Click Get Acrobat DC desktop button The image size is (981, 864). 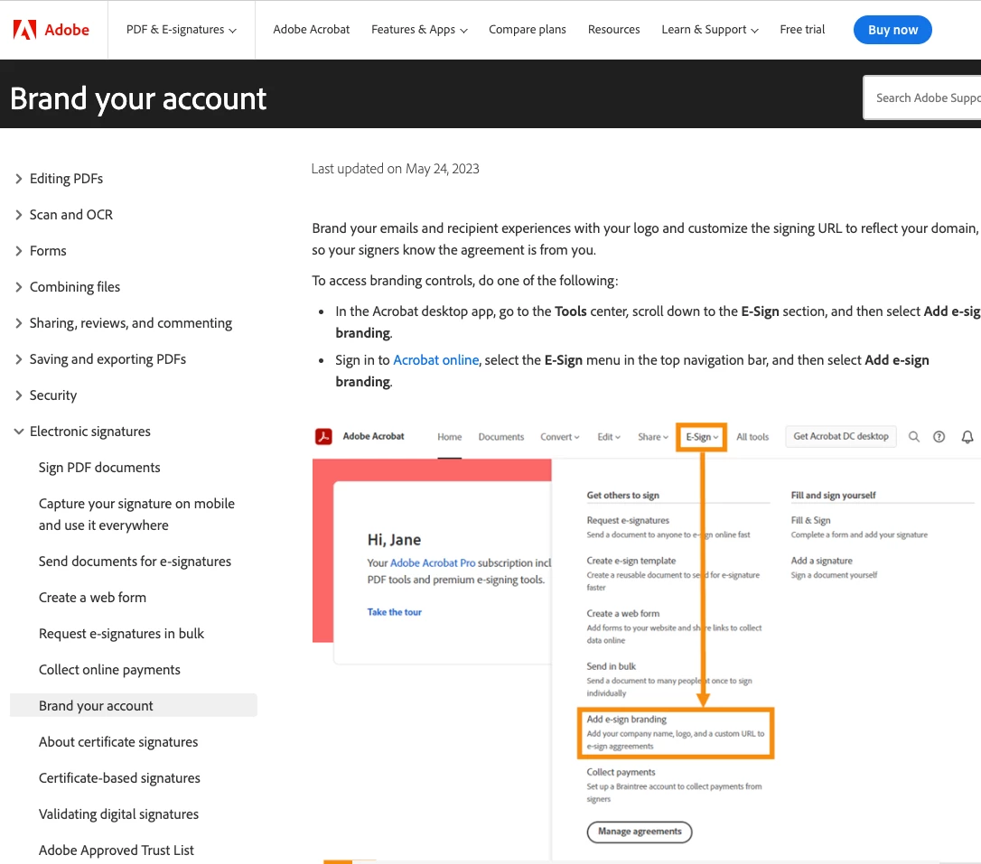(841, 436)
